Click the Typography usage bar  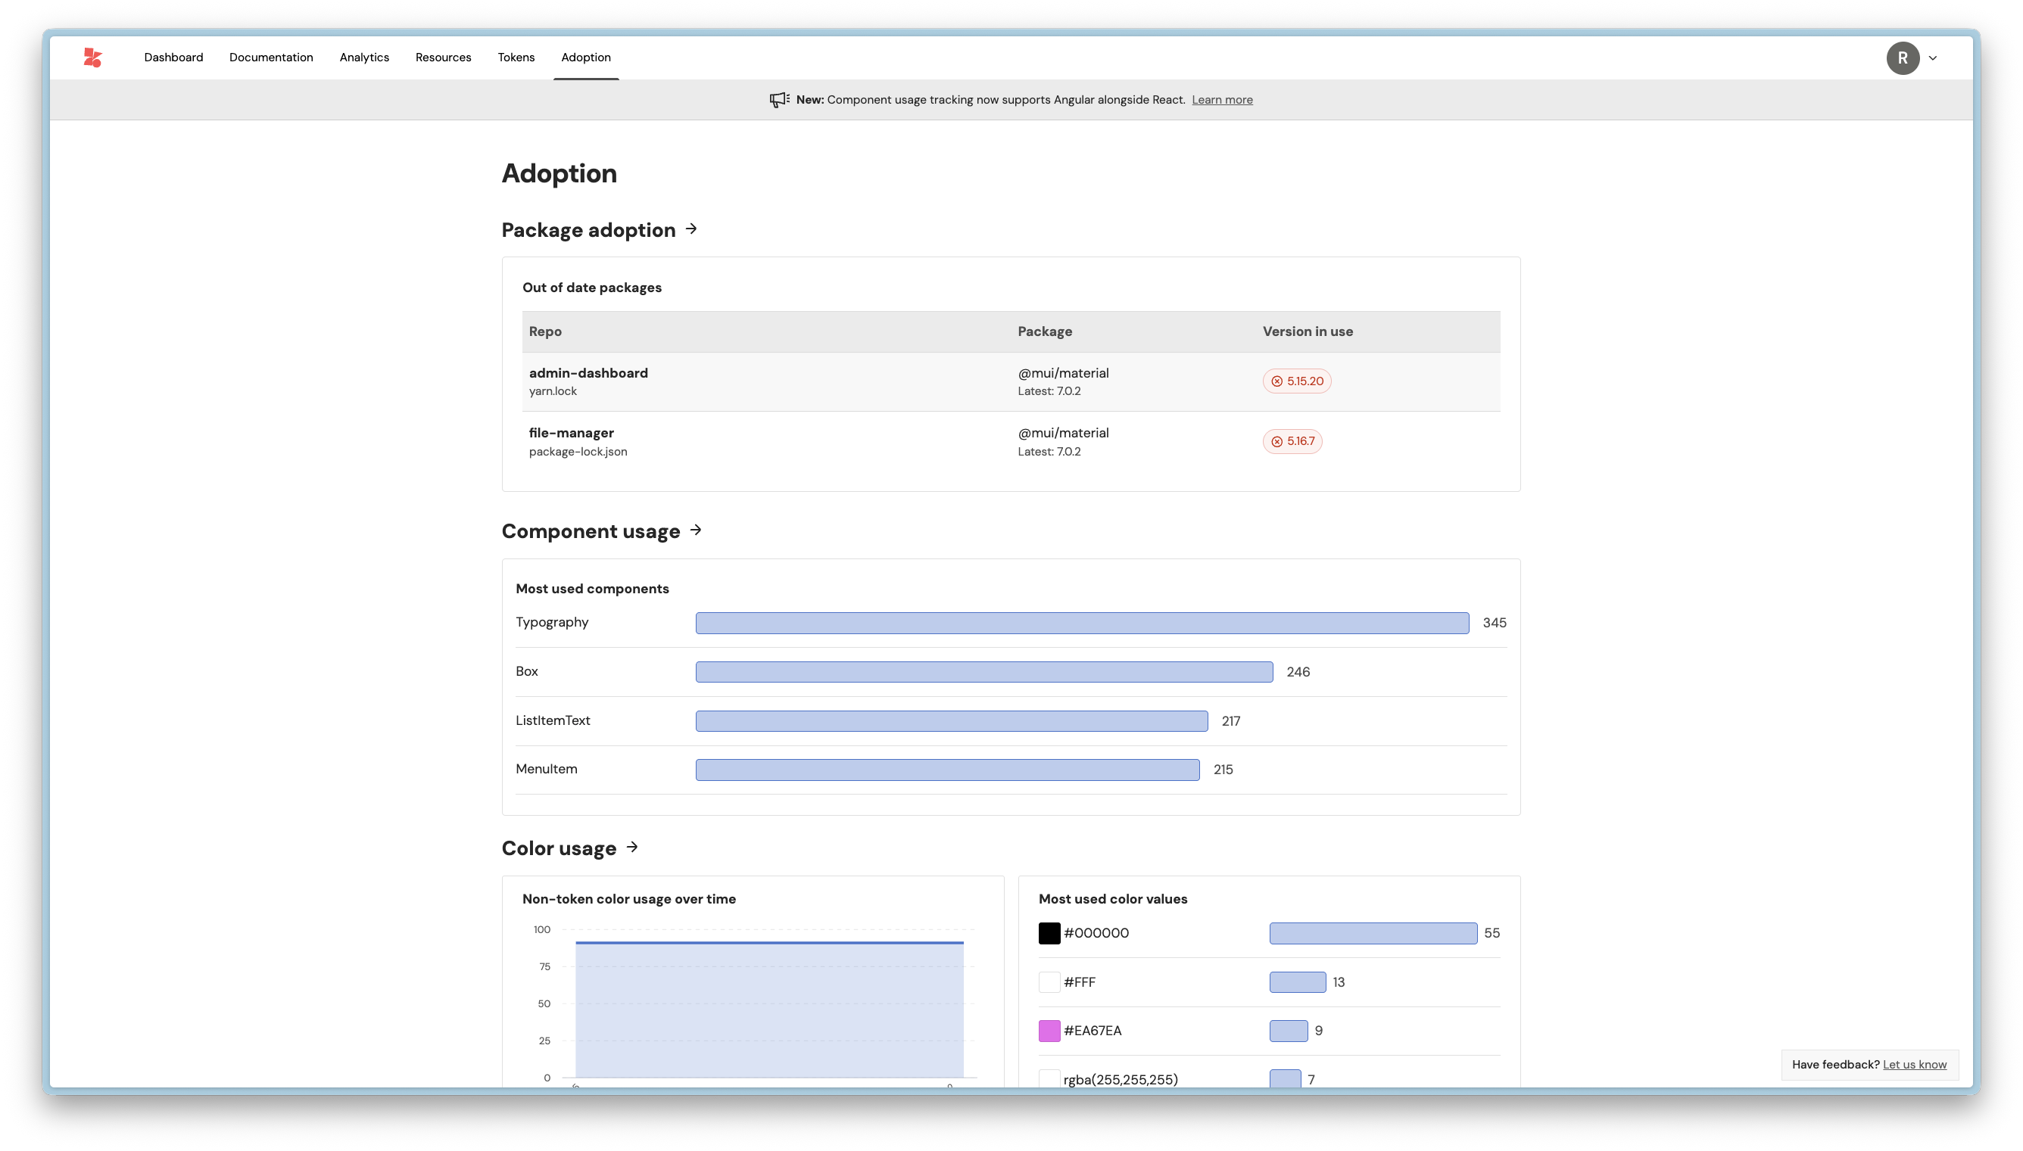pos(1081,623)
